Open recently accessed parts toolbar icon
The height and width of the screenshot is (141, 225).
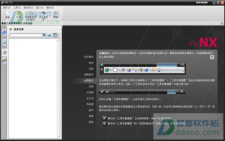pos(30,15)
